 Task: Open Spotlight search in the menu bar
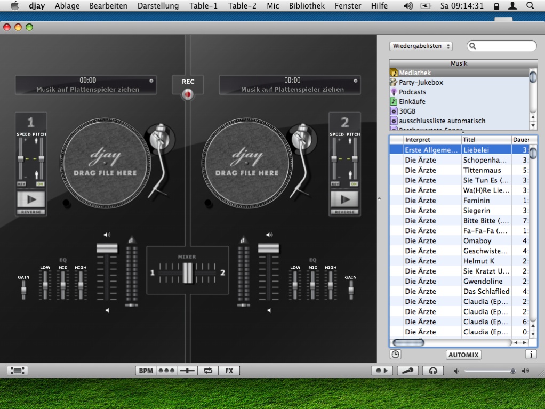(530, 5)
